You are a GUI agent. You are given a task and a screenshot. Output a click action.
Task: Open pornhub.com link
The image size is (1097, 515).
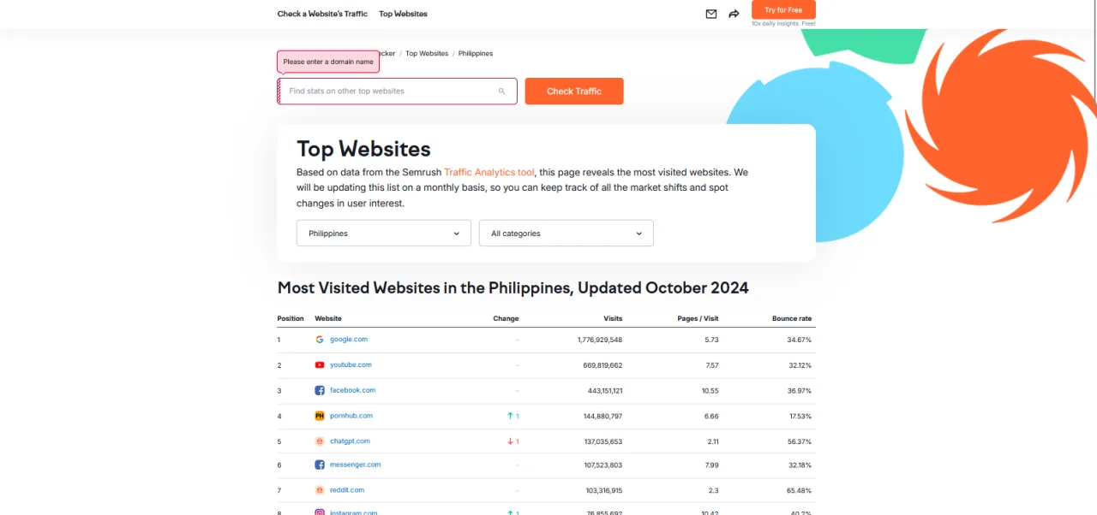[x=351, y=416]
